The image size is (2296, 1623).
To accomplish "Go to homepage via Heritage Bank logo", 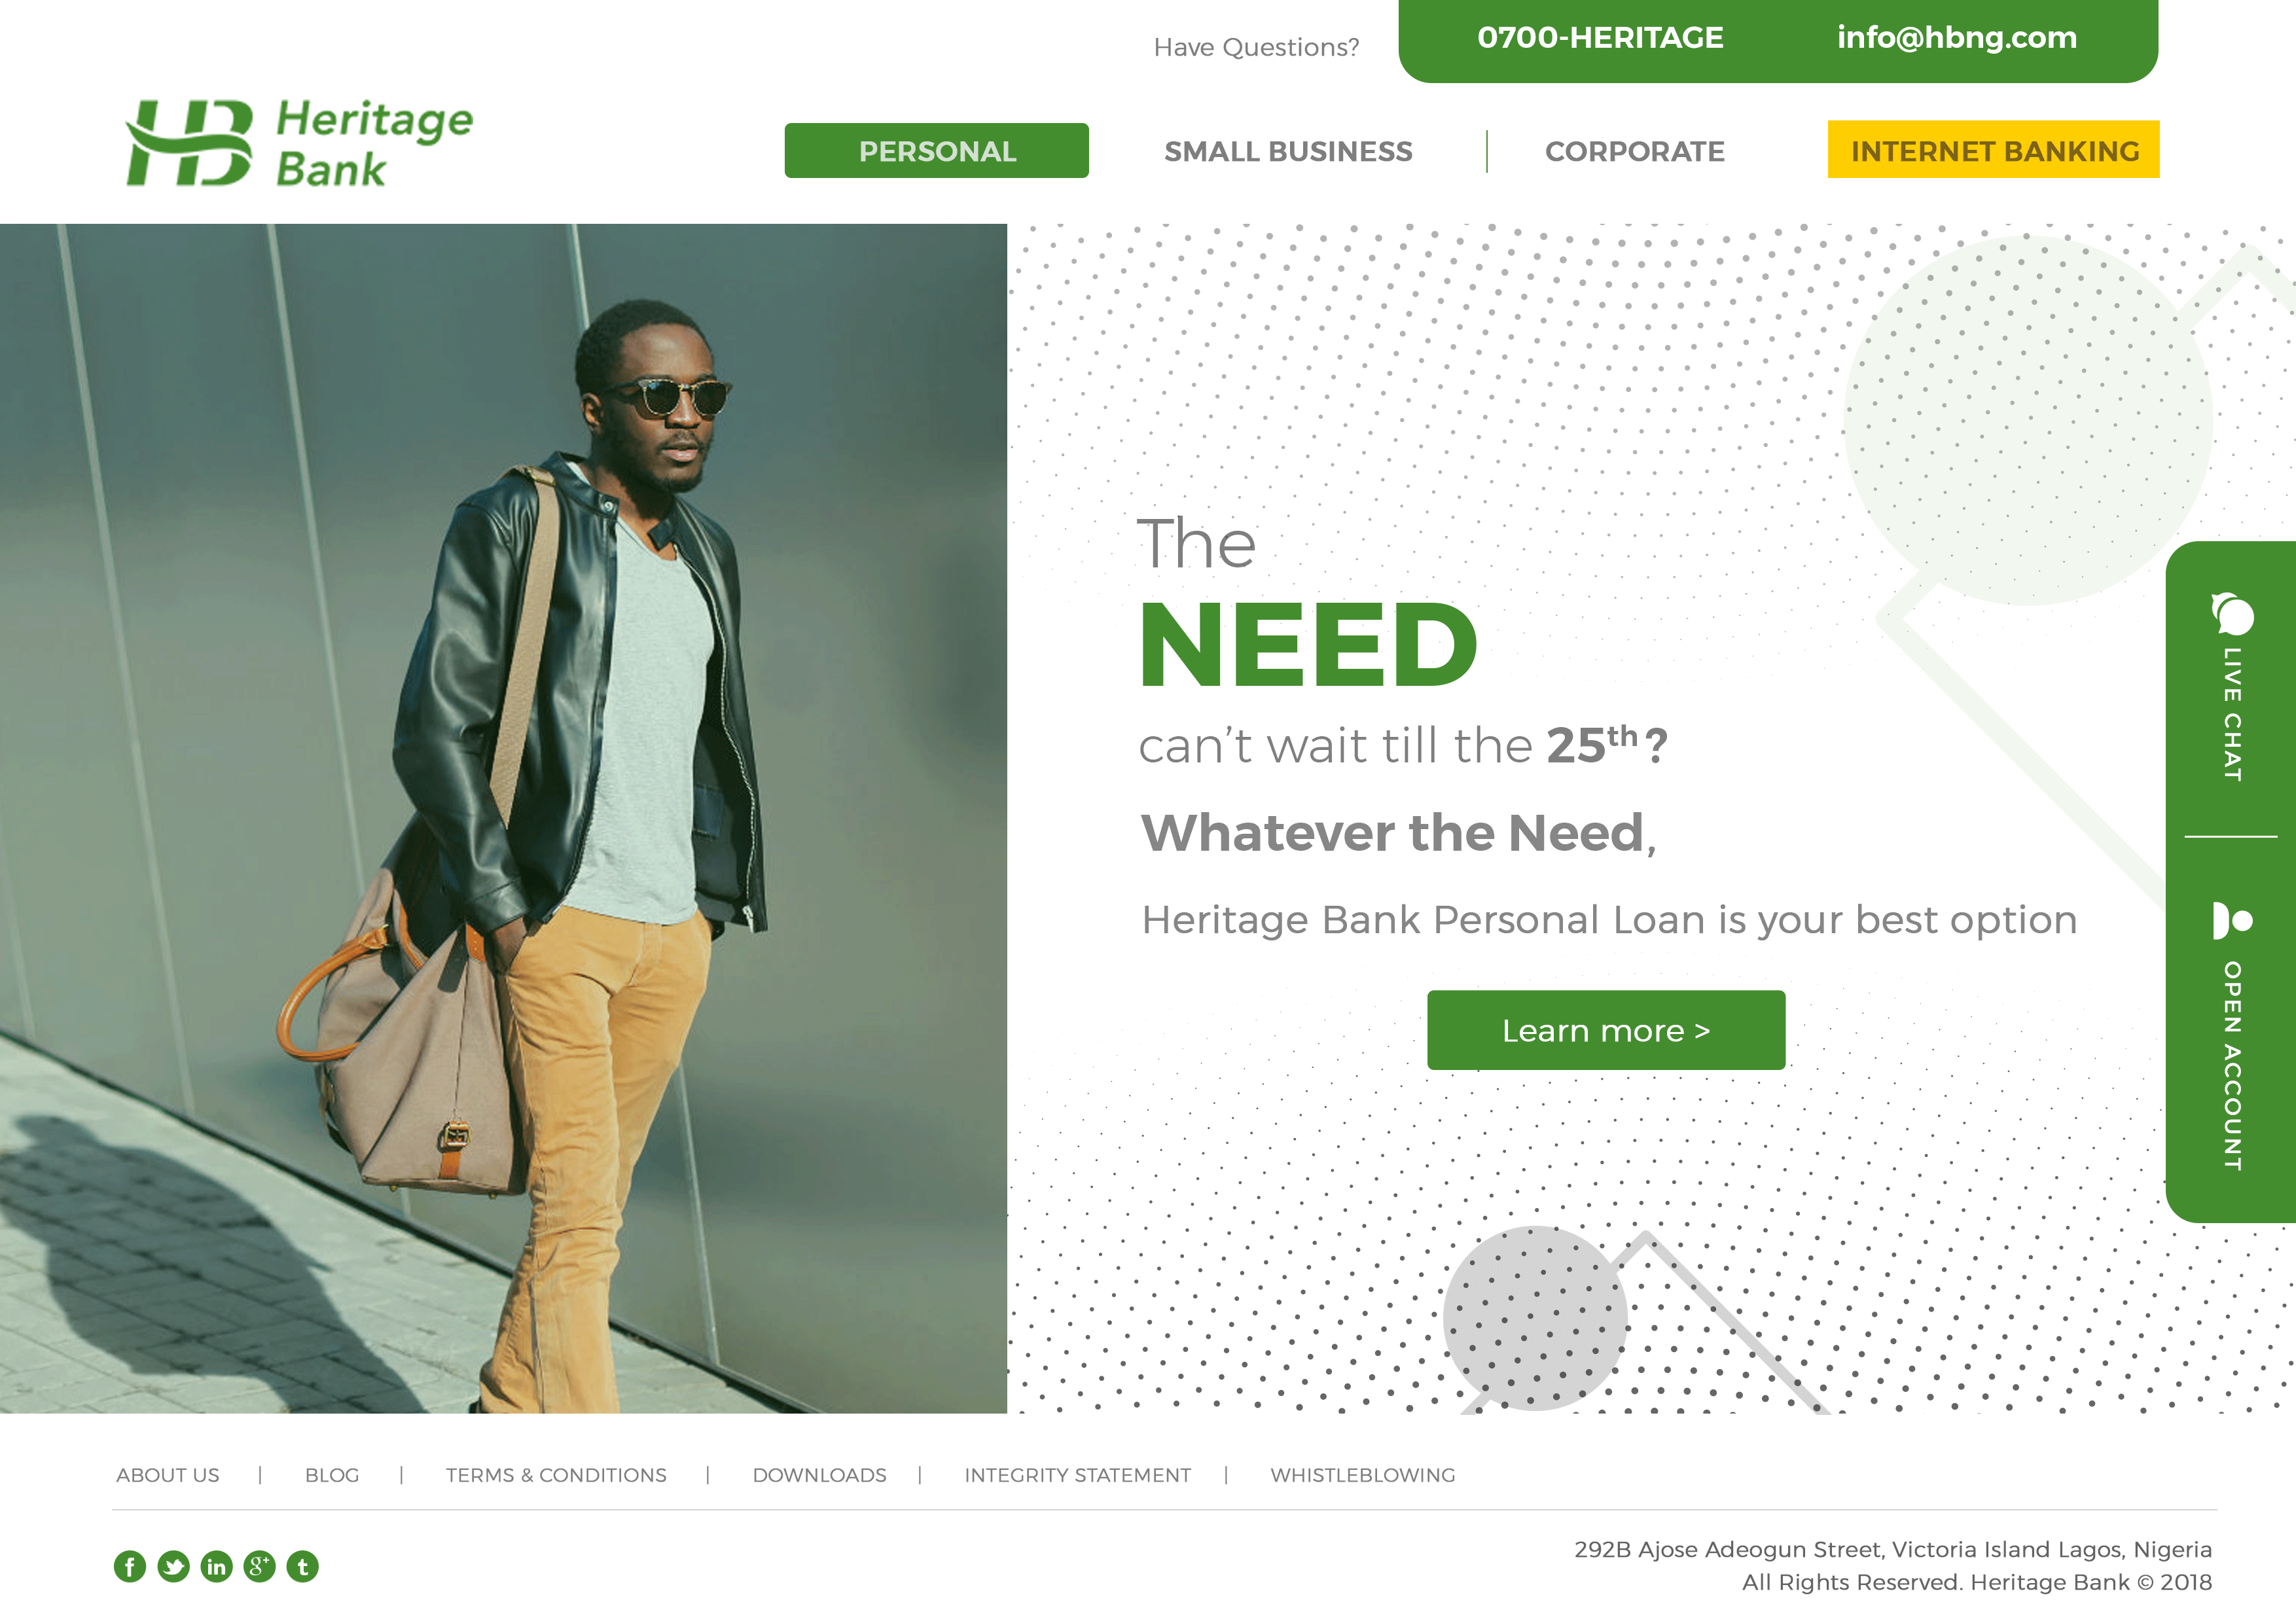I will 299,143.
